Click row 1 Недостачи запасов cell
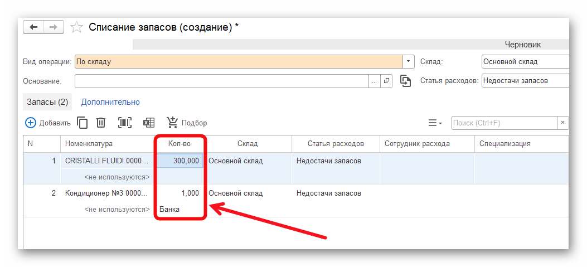The image size is (587, 267). click(x=336, y=161)
